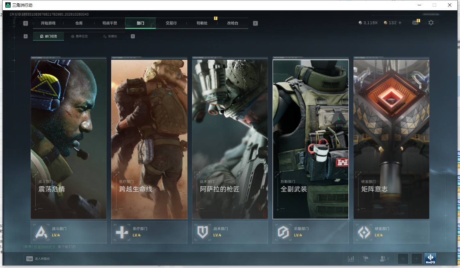Click the world chat message line
Viewport: 460px width, 268px height.
coord(50,247)
